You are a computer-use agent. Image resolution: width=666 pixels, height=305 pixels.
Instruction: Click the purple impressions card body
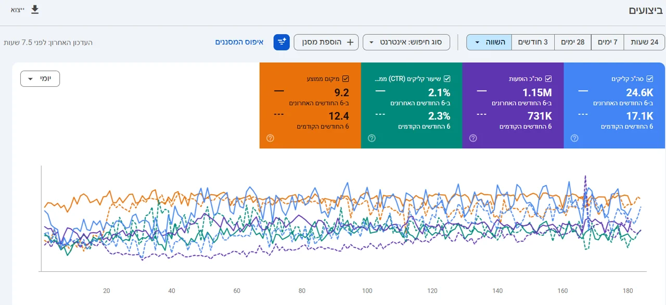513,105
